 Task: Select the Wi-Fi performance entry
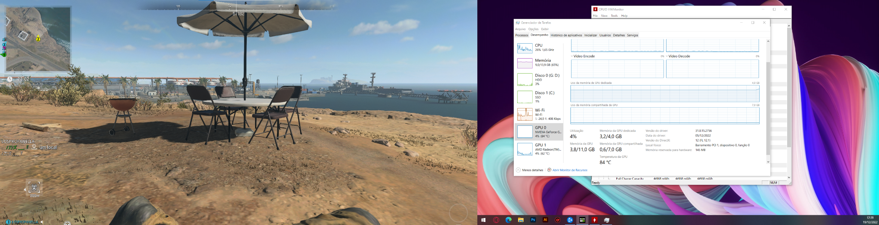pos(539,114)
